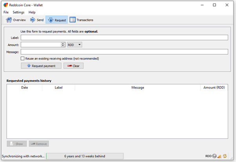
Task: Minimize the Reddcoin Core window
Action: tap(202, 5)
